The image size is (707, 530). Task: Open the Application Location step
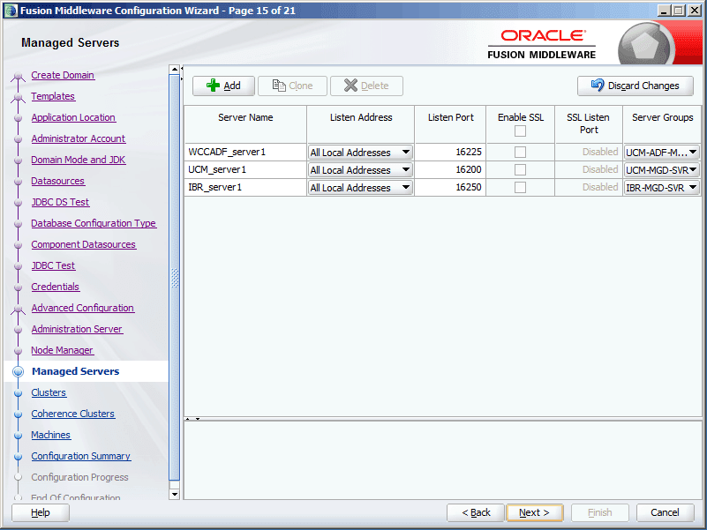(x=73, y=117)
